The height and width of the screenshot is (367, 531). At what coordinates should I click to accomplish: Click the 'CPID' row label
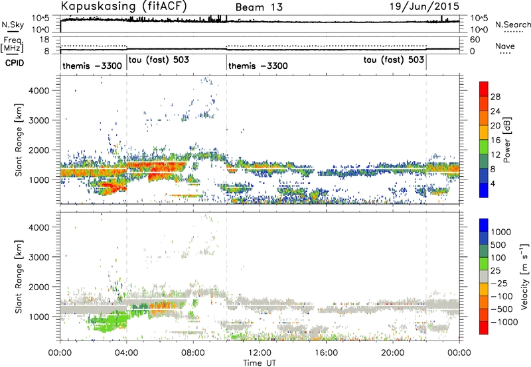tap(15, 63)
